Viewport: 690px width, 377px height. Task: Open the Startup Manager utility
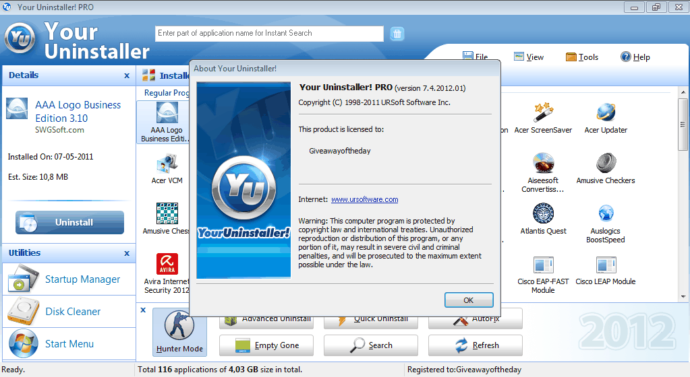pyautogui.click(x=69, y=279)
